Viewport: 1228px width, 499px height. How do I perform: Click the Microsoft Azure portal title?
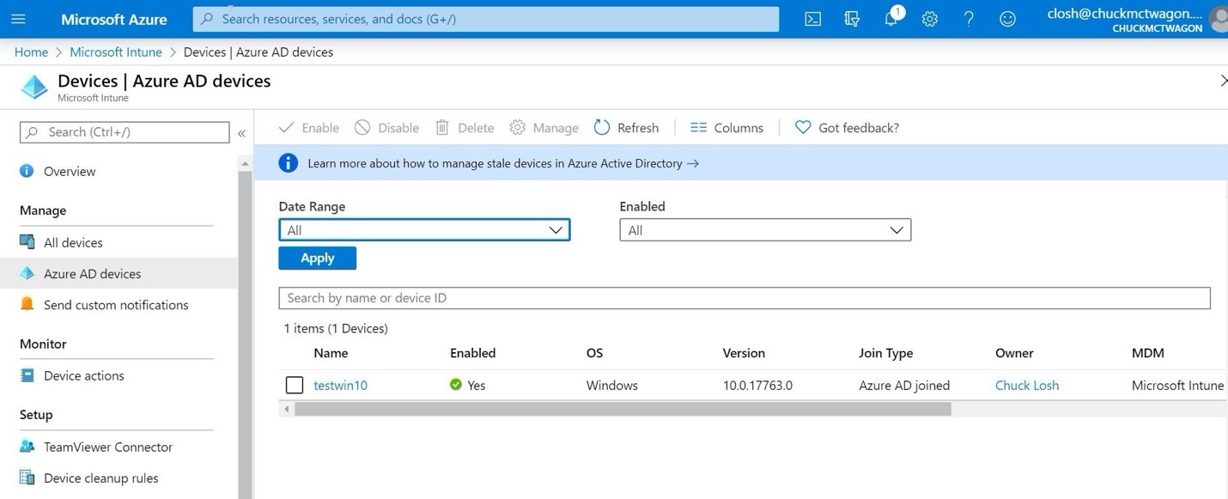[114, 19]
